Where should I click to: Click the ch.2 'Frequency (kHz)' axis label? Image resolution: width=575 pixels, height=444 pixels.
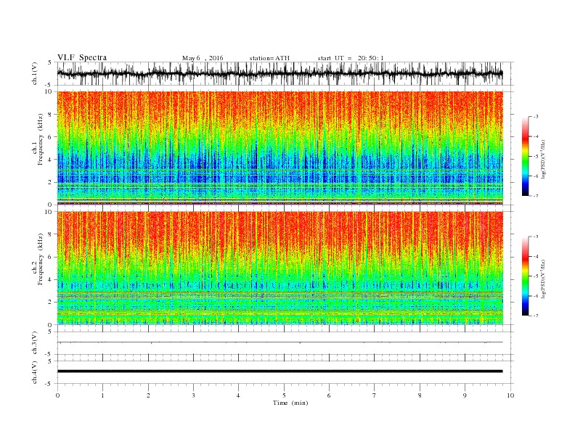click(41, 259)
